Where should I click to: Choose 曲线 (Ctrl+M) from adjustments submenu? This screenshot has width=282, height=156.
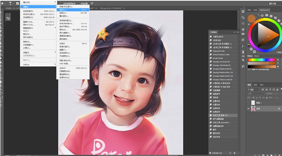(x=73, y=13)
